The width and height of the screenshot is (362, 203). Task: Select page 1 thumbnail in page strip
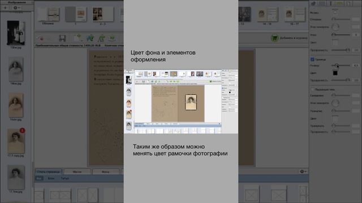pos(76,14)
